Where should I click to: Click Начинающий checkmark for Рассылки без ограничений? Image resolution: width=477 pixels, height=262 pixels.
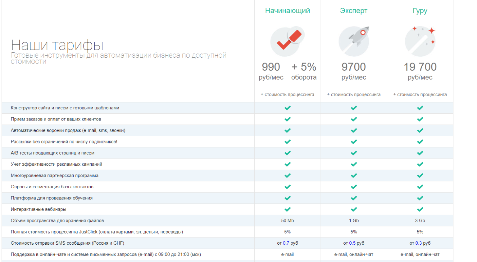click(288, 142)
